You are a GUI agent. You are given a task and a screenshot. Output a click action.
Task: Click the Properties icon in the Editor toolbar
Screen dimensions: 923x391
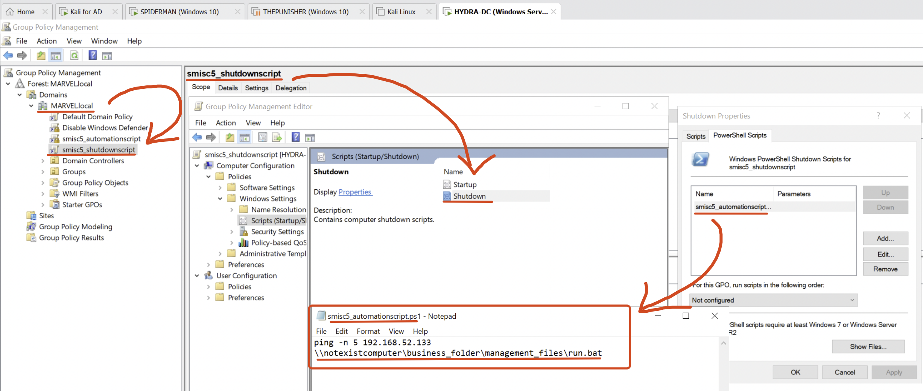263,137
